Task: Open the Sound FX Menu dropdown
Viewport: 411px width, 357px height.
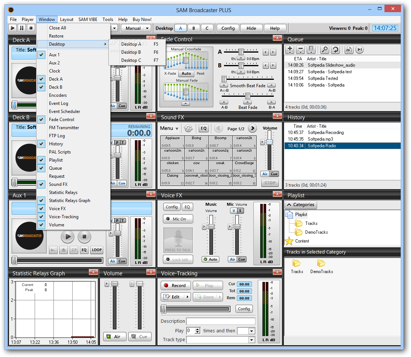Action: pos(169,128)
